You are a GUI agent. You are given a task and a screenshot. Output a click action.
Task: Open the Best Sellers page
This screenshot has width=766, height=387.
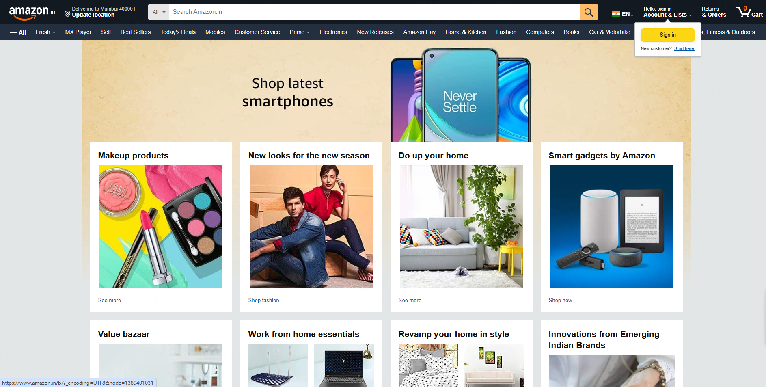pos(135,32)
